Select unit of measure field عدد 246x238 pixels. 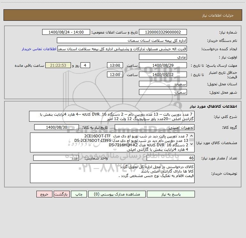(x=56, y=158)
